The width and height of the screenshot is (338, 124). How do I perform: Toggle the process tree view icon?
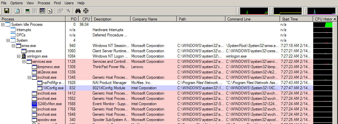pos(35,11)
